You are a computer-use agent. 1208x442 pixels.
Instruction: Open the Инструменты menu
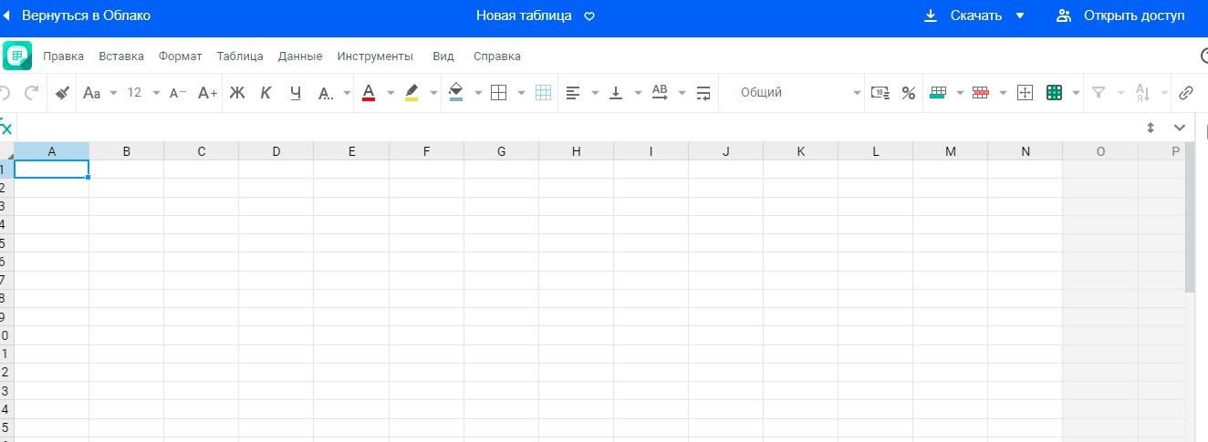pos(375,57)
